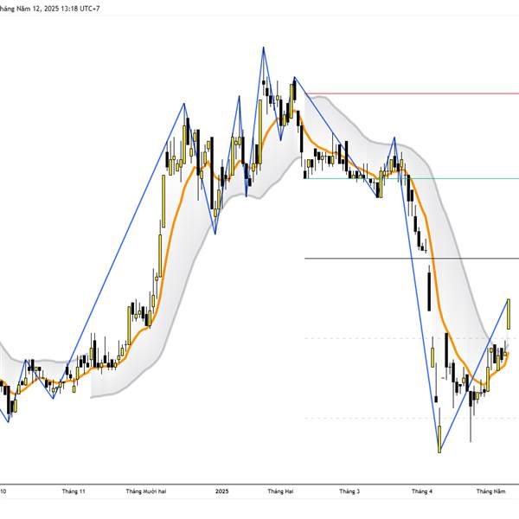Click the "Tháng Mười hai" time axis label
519x519 pixels.
click(146, 491)
